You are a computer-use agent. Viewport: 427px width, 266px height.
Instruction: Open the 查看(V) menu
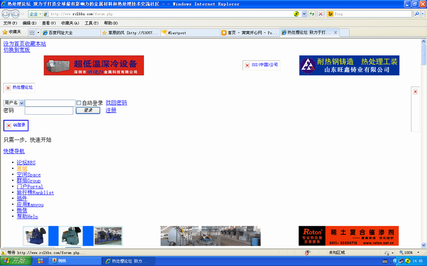49,23
